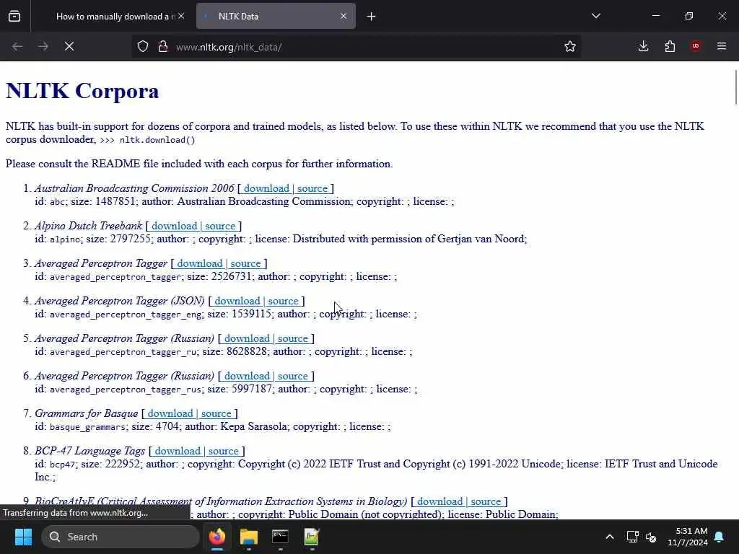Viewport: 739px width, 554px height.
Task: Click the nltk.download() code text
Action: [157, 140]
